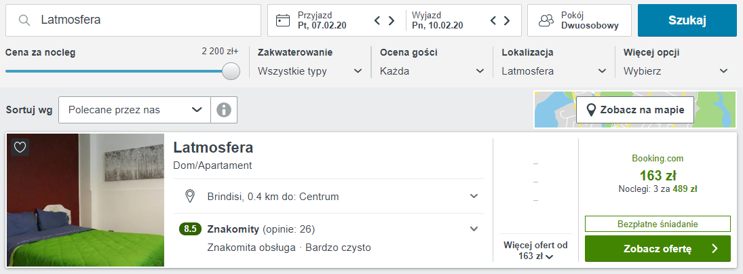Image resolution: width=743 pixels, height=274 pixels.
Task: Open room type selector Pokój Dwuosobowy
Action: [x=579, y=20]
